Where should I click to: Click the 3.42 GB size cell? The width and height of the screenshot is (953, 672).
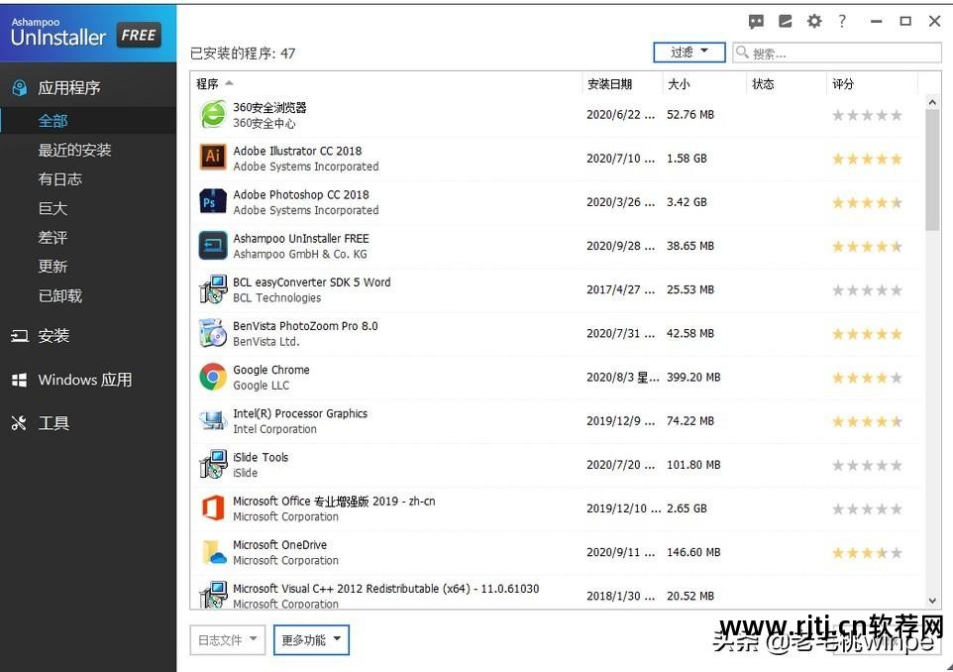[x=687, y=202]
